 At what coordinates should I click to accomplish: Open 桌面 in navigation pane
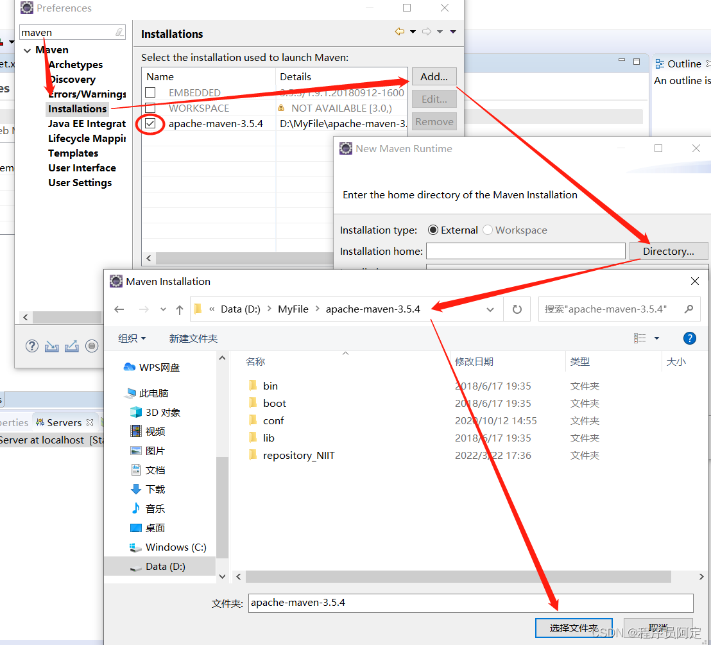coord(148,528)
